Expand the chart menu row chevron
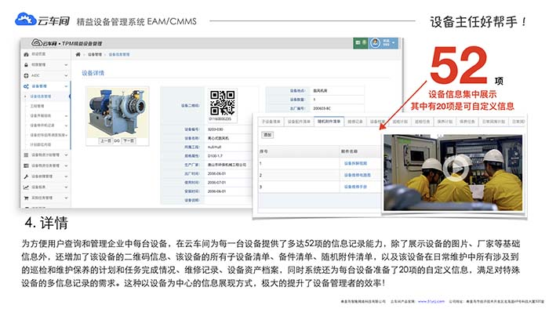This screenshot has width=549, height=309. tap(66, 187)
